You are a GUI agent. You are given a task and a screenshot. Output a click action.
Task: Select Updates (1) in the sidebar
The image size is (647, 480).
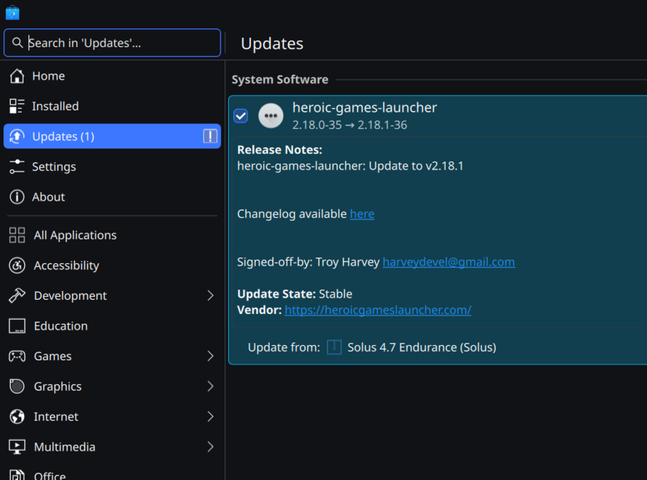point(113,136)
